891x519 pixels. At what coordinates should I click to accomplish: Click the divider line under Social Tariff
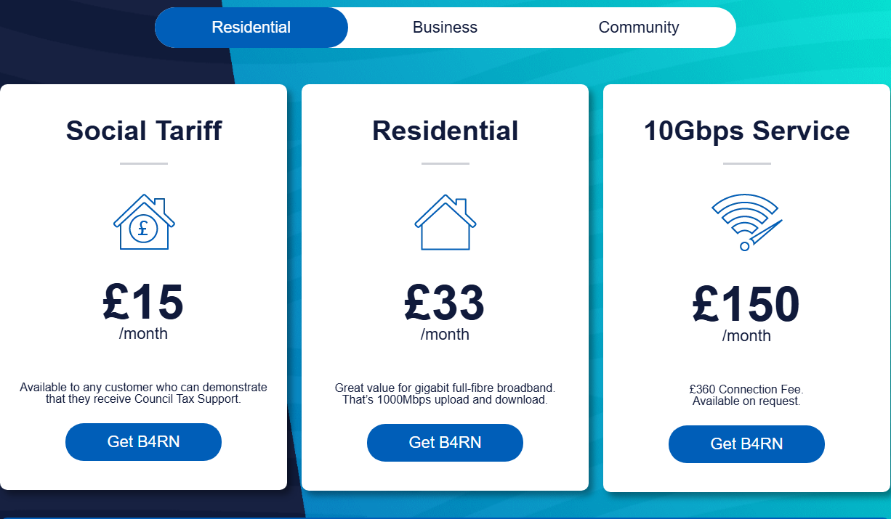click(144, 163)
